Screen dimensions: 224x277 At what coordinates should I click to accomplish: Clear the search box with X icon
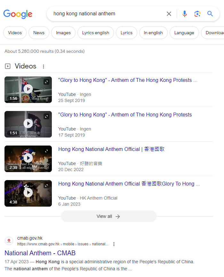(x=169, y=14)
